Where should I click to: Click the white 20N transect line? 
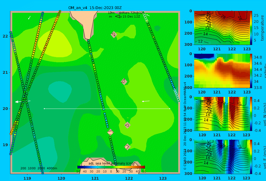pyautogui.click(x=107, y=109)
